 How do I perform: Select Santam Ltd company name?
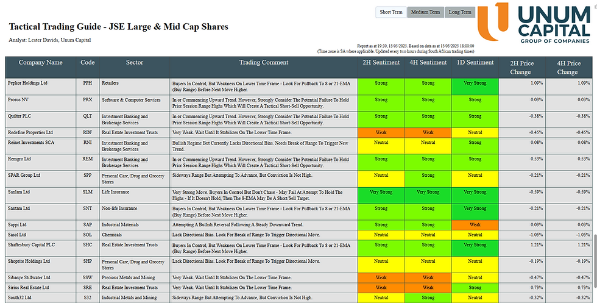[x=19, y=209]
